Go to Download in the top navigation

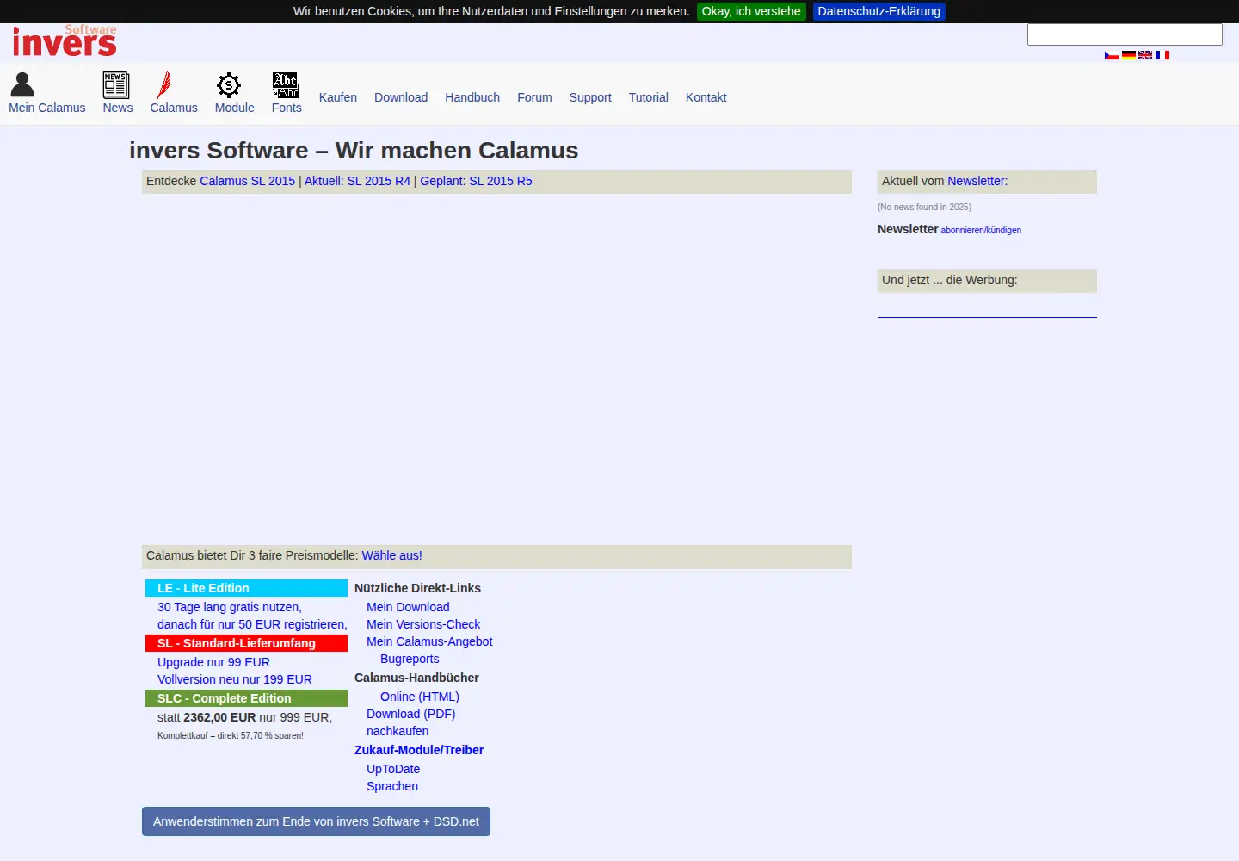(x=401, y=97)
